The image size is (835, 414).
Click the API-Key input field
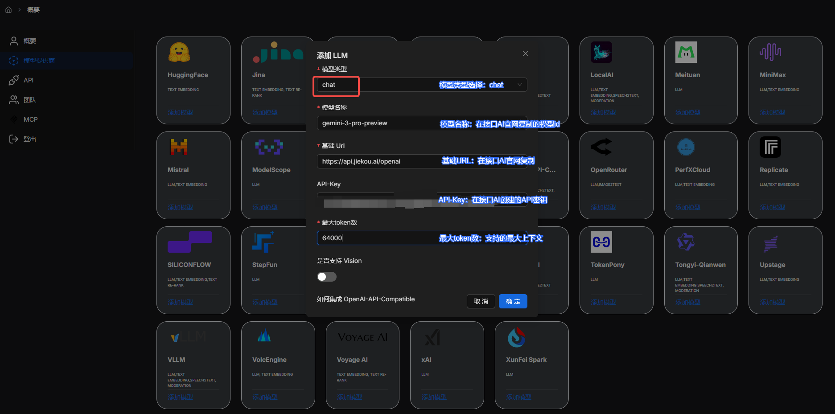pyautogui.click(x=422, y=200)
